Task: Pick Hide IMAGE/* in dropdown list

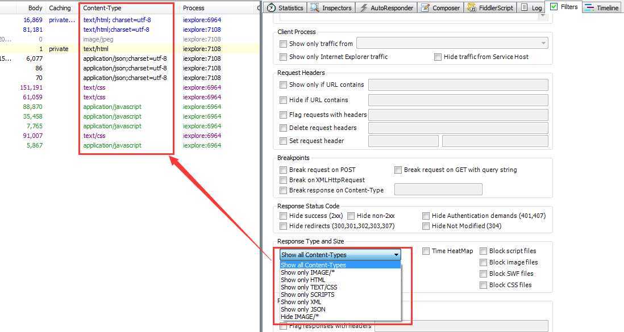Action: click(299, 317)
